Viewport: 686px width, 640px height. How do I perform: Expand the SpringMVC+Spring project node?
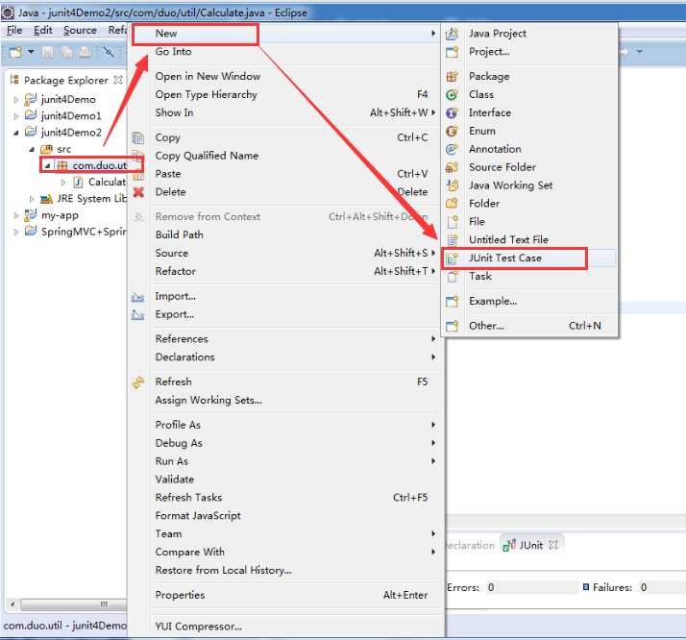(16, 232)
